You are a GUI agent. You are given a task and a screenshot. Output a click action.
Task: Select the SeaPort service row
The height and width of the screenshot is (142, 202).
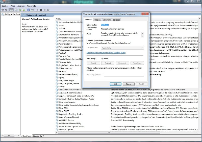point(62,28)
